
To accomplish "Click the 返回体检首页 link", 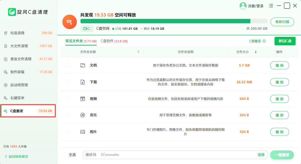I will click(x=18, y=156).
